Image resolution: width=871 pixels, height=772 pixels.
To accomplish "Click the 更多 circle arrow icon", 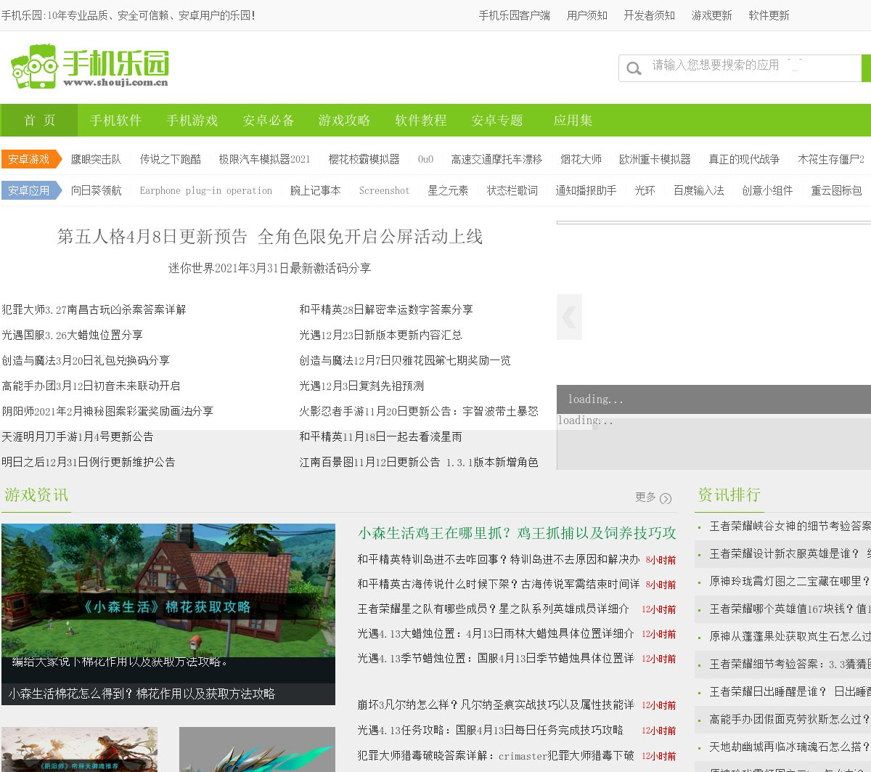I will tap(666, 498).
